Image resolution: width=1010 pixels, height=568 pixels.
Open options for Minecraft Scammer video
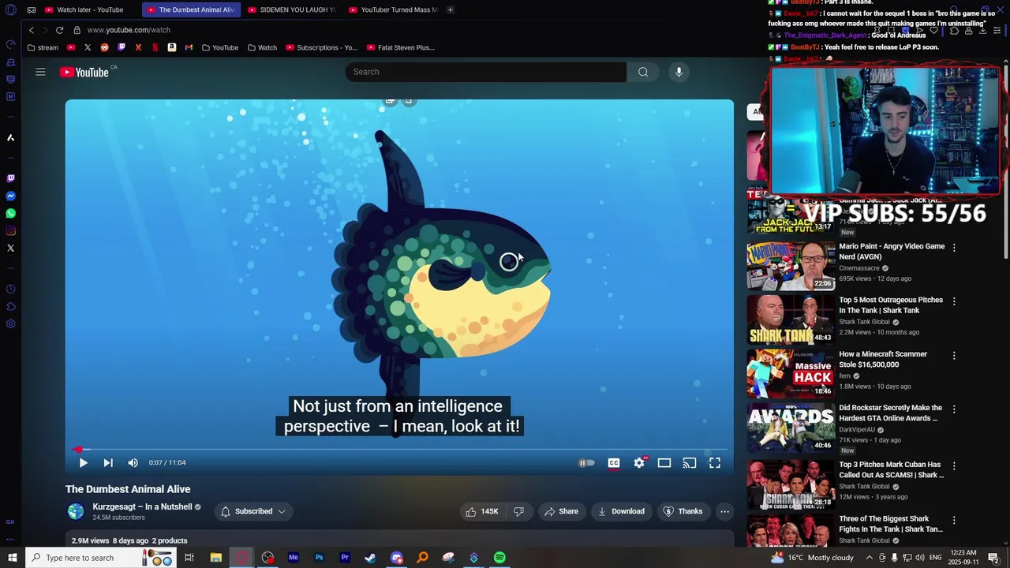point(954,356)
